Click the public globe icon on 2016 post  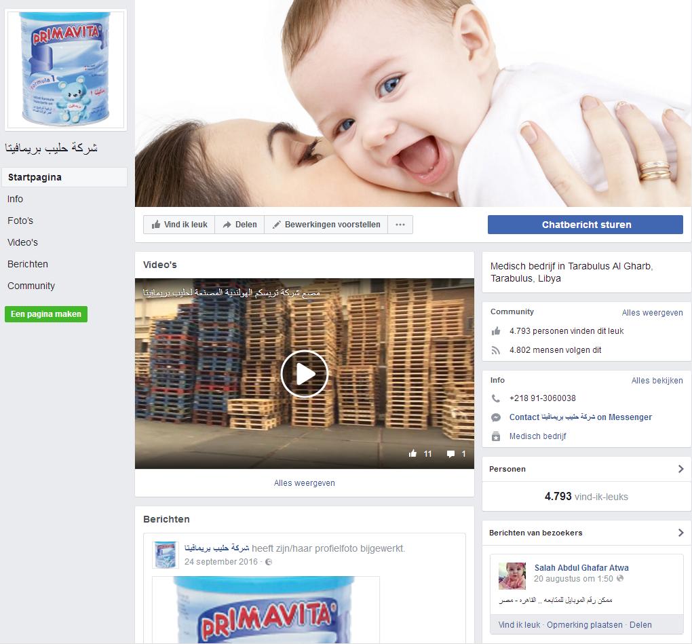pyautogui.click(x=269, y=562)
